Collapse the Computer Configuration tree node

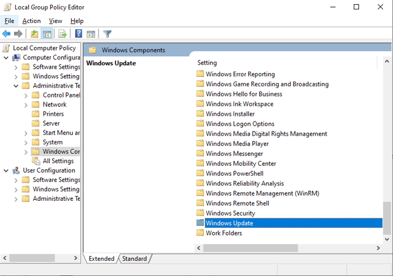6,58
